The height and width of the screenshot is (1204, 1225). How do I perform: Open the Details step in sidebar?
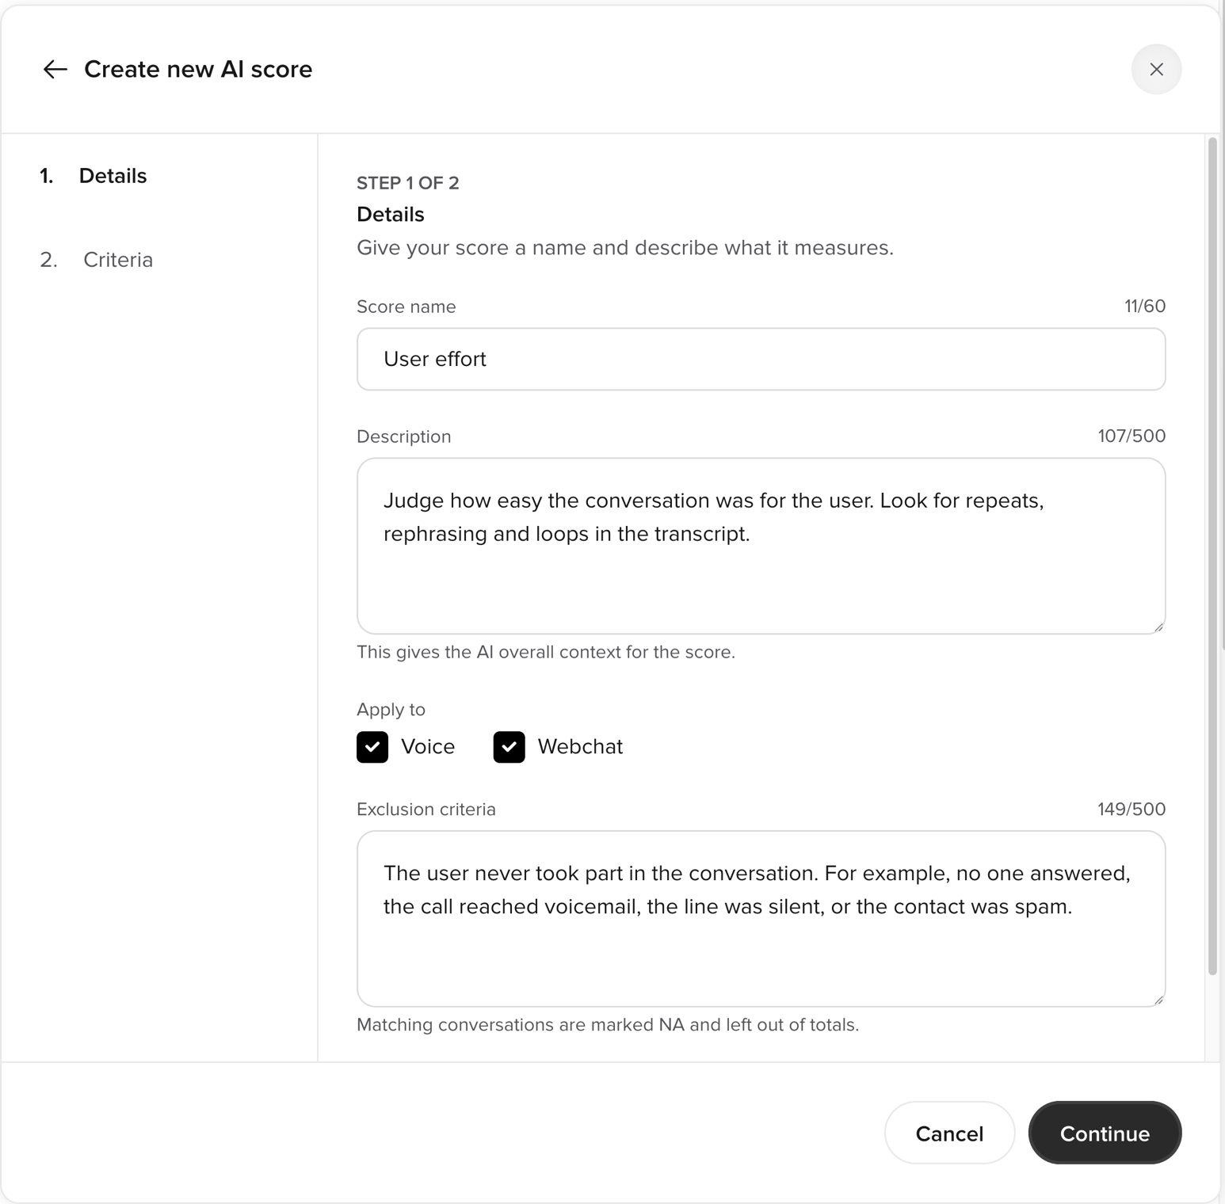point(93,176)
